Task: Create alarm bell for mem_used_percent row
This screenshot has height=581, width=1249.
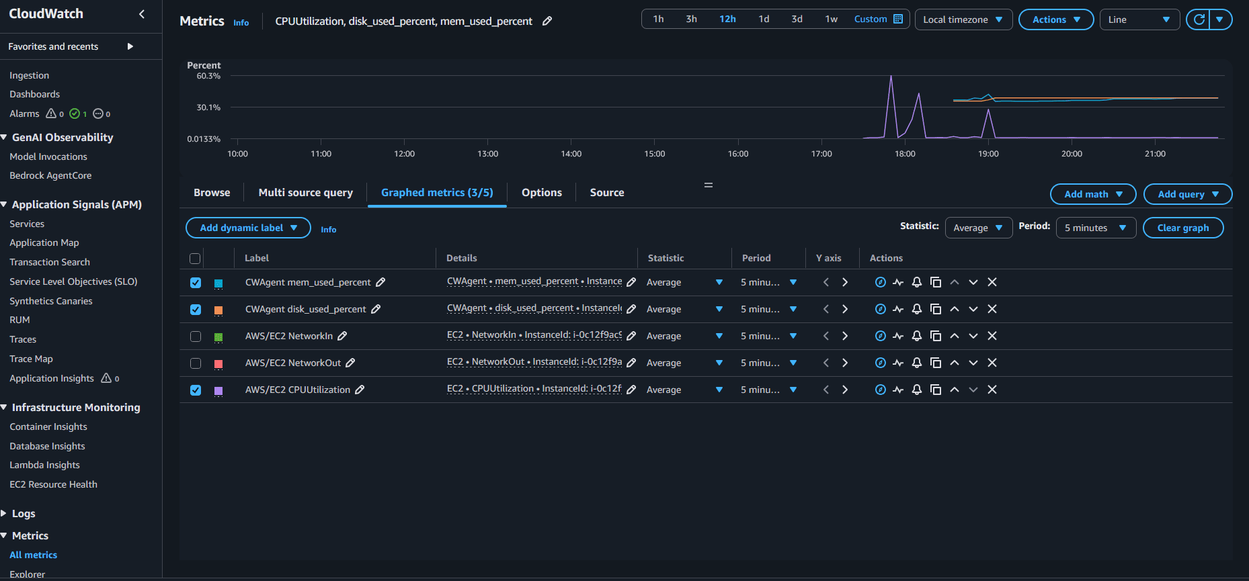Action: click(917, 282)
